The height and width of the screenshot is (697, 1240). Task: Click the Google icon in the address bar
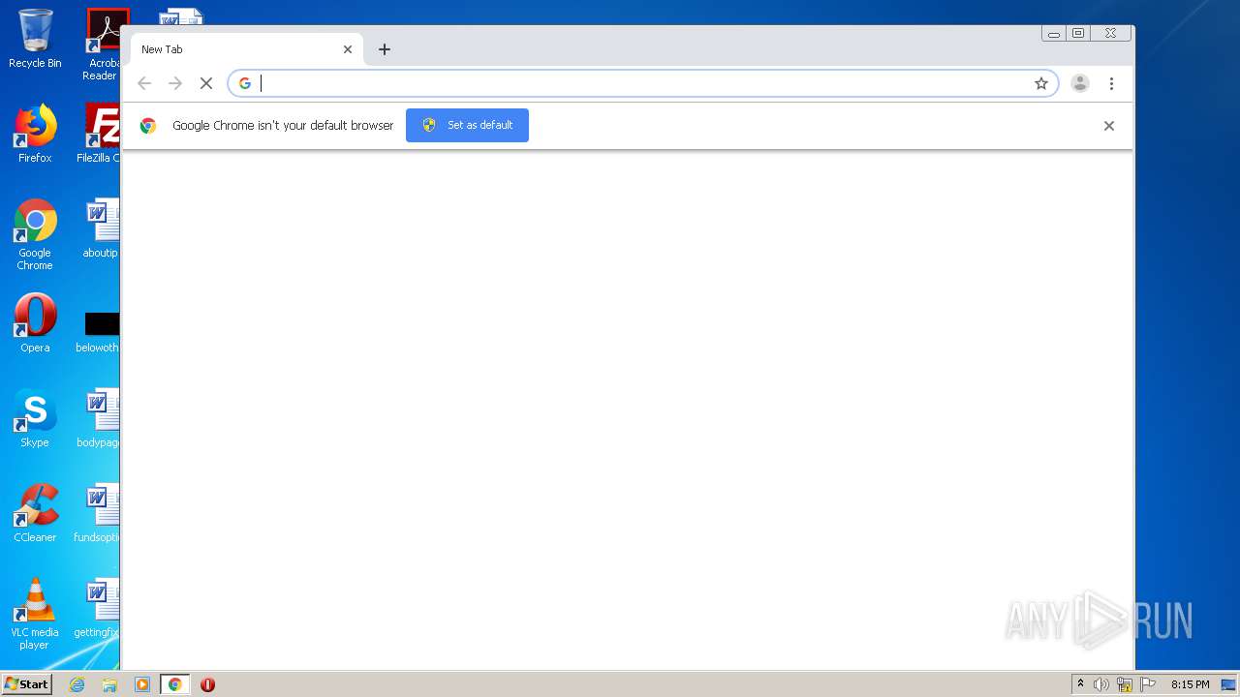(245, 83)
